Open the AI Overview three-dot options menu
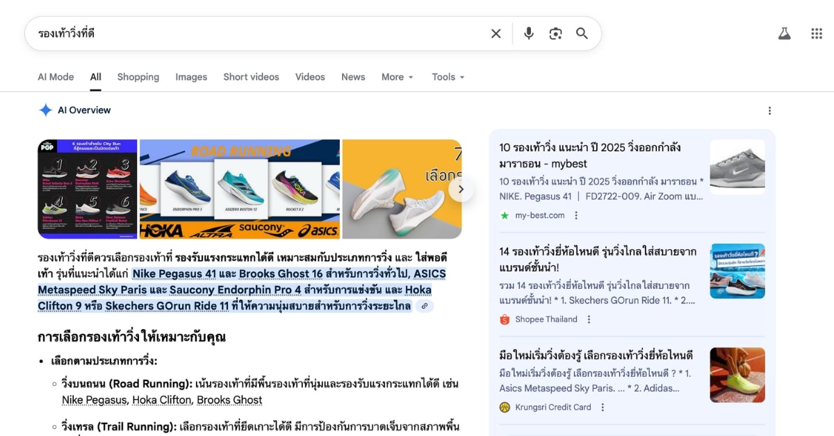 click(x=769, y=110)
